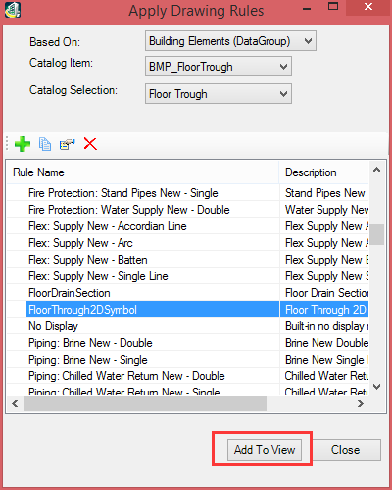Click the Close button

[x=346, y=450]
